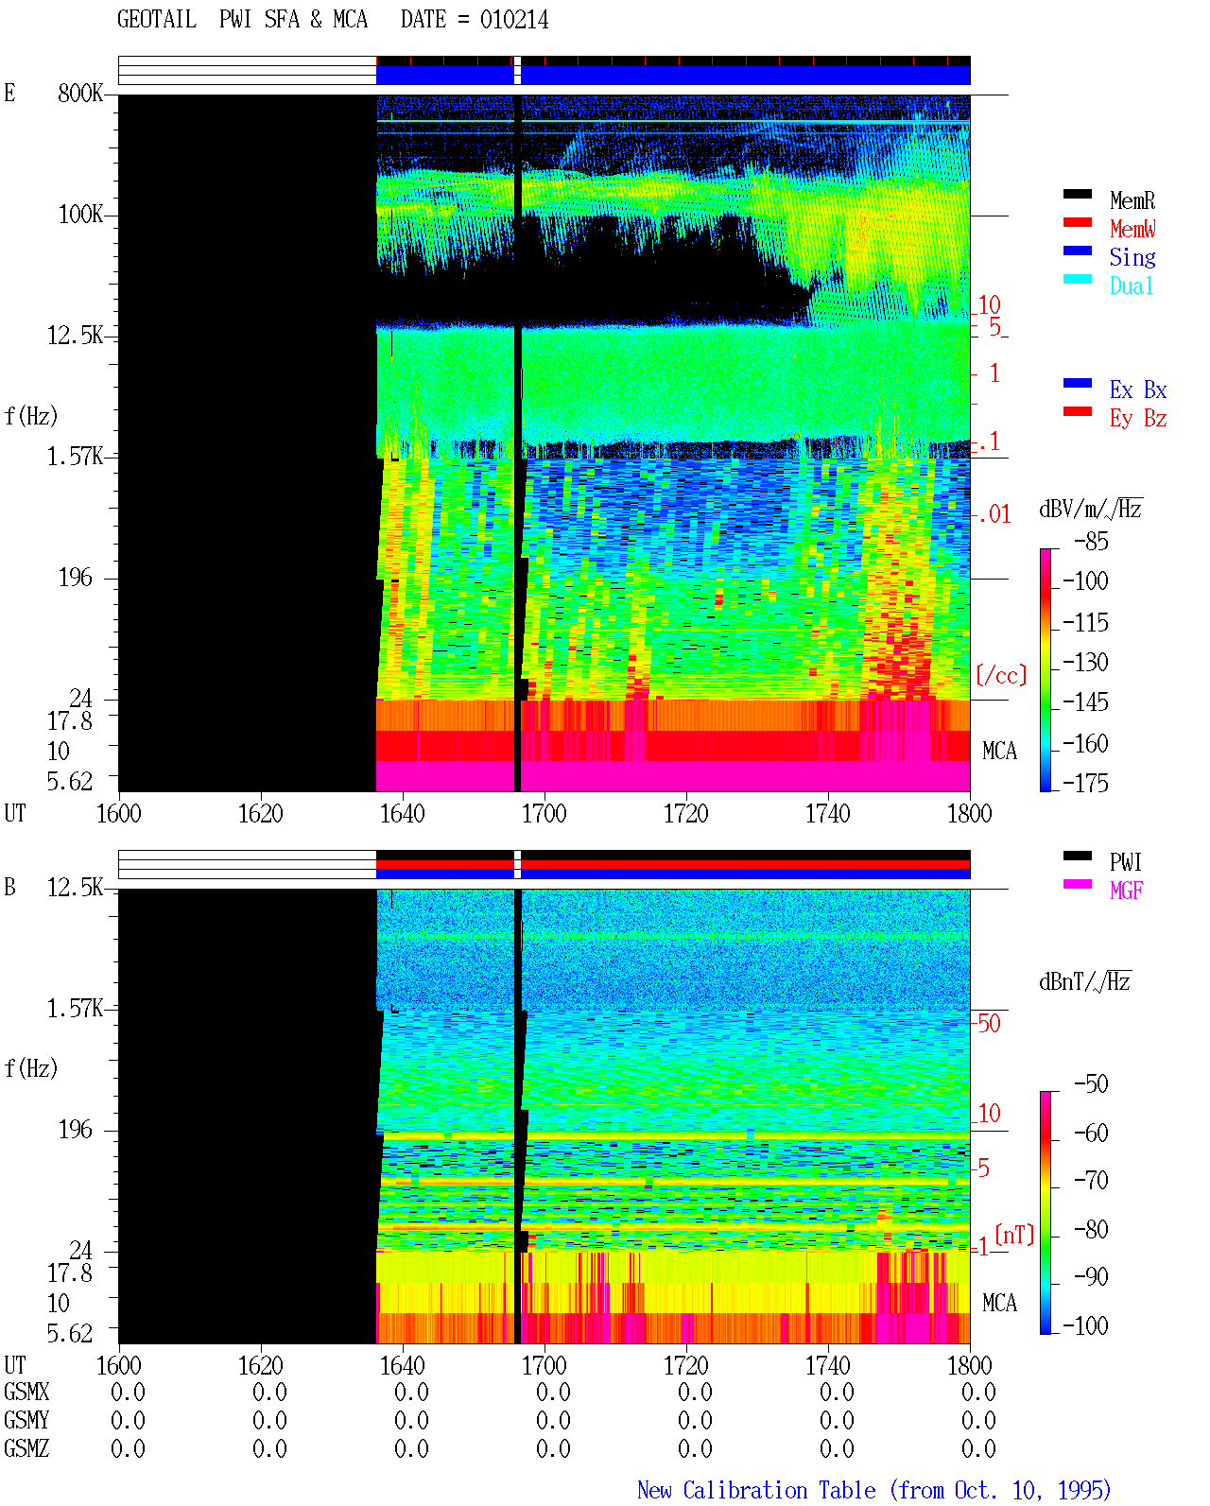Click the red '[nT]' unit label

[x=1015, y=1235]
